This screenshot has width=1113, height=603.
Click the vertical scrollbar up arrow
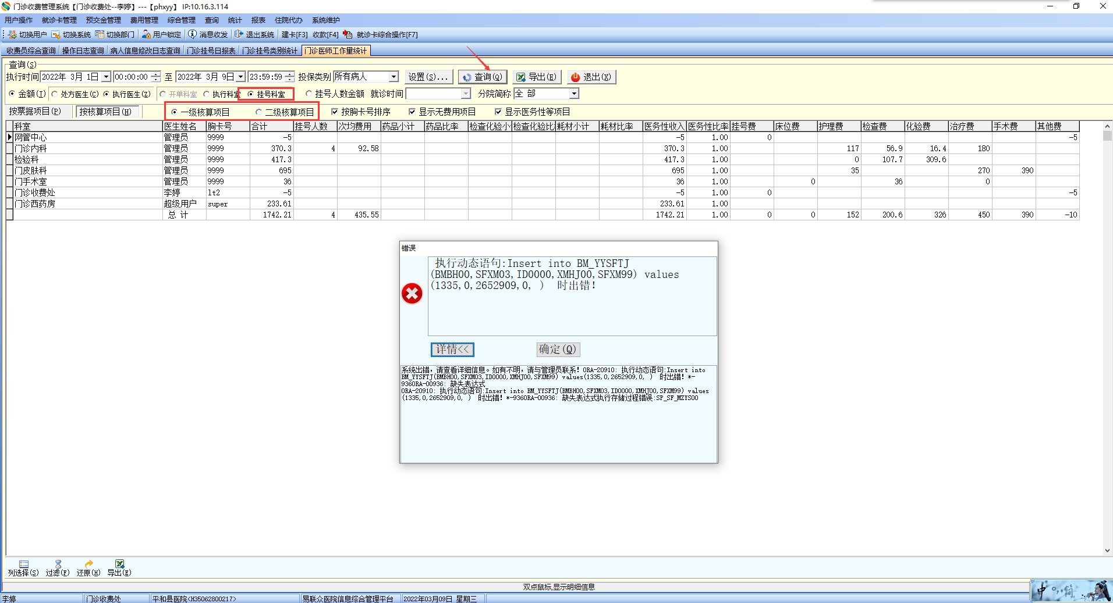tap(1107, 126)
